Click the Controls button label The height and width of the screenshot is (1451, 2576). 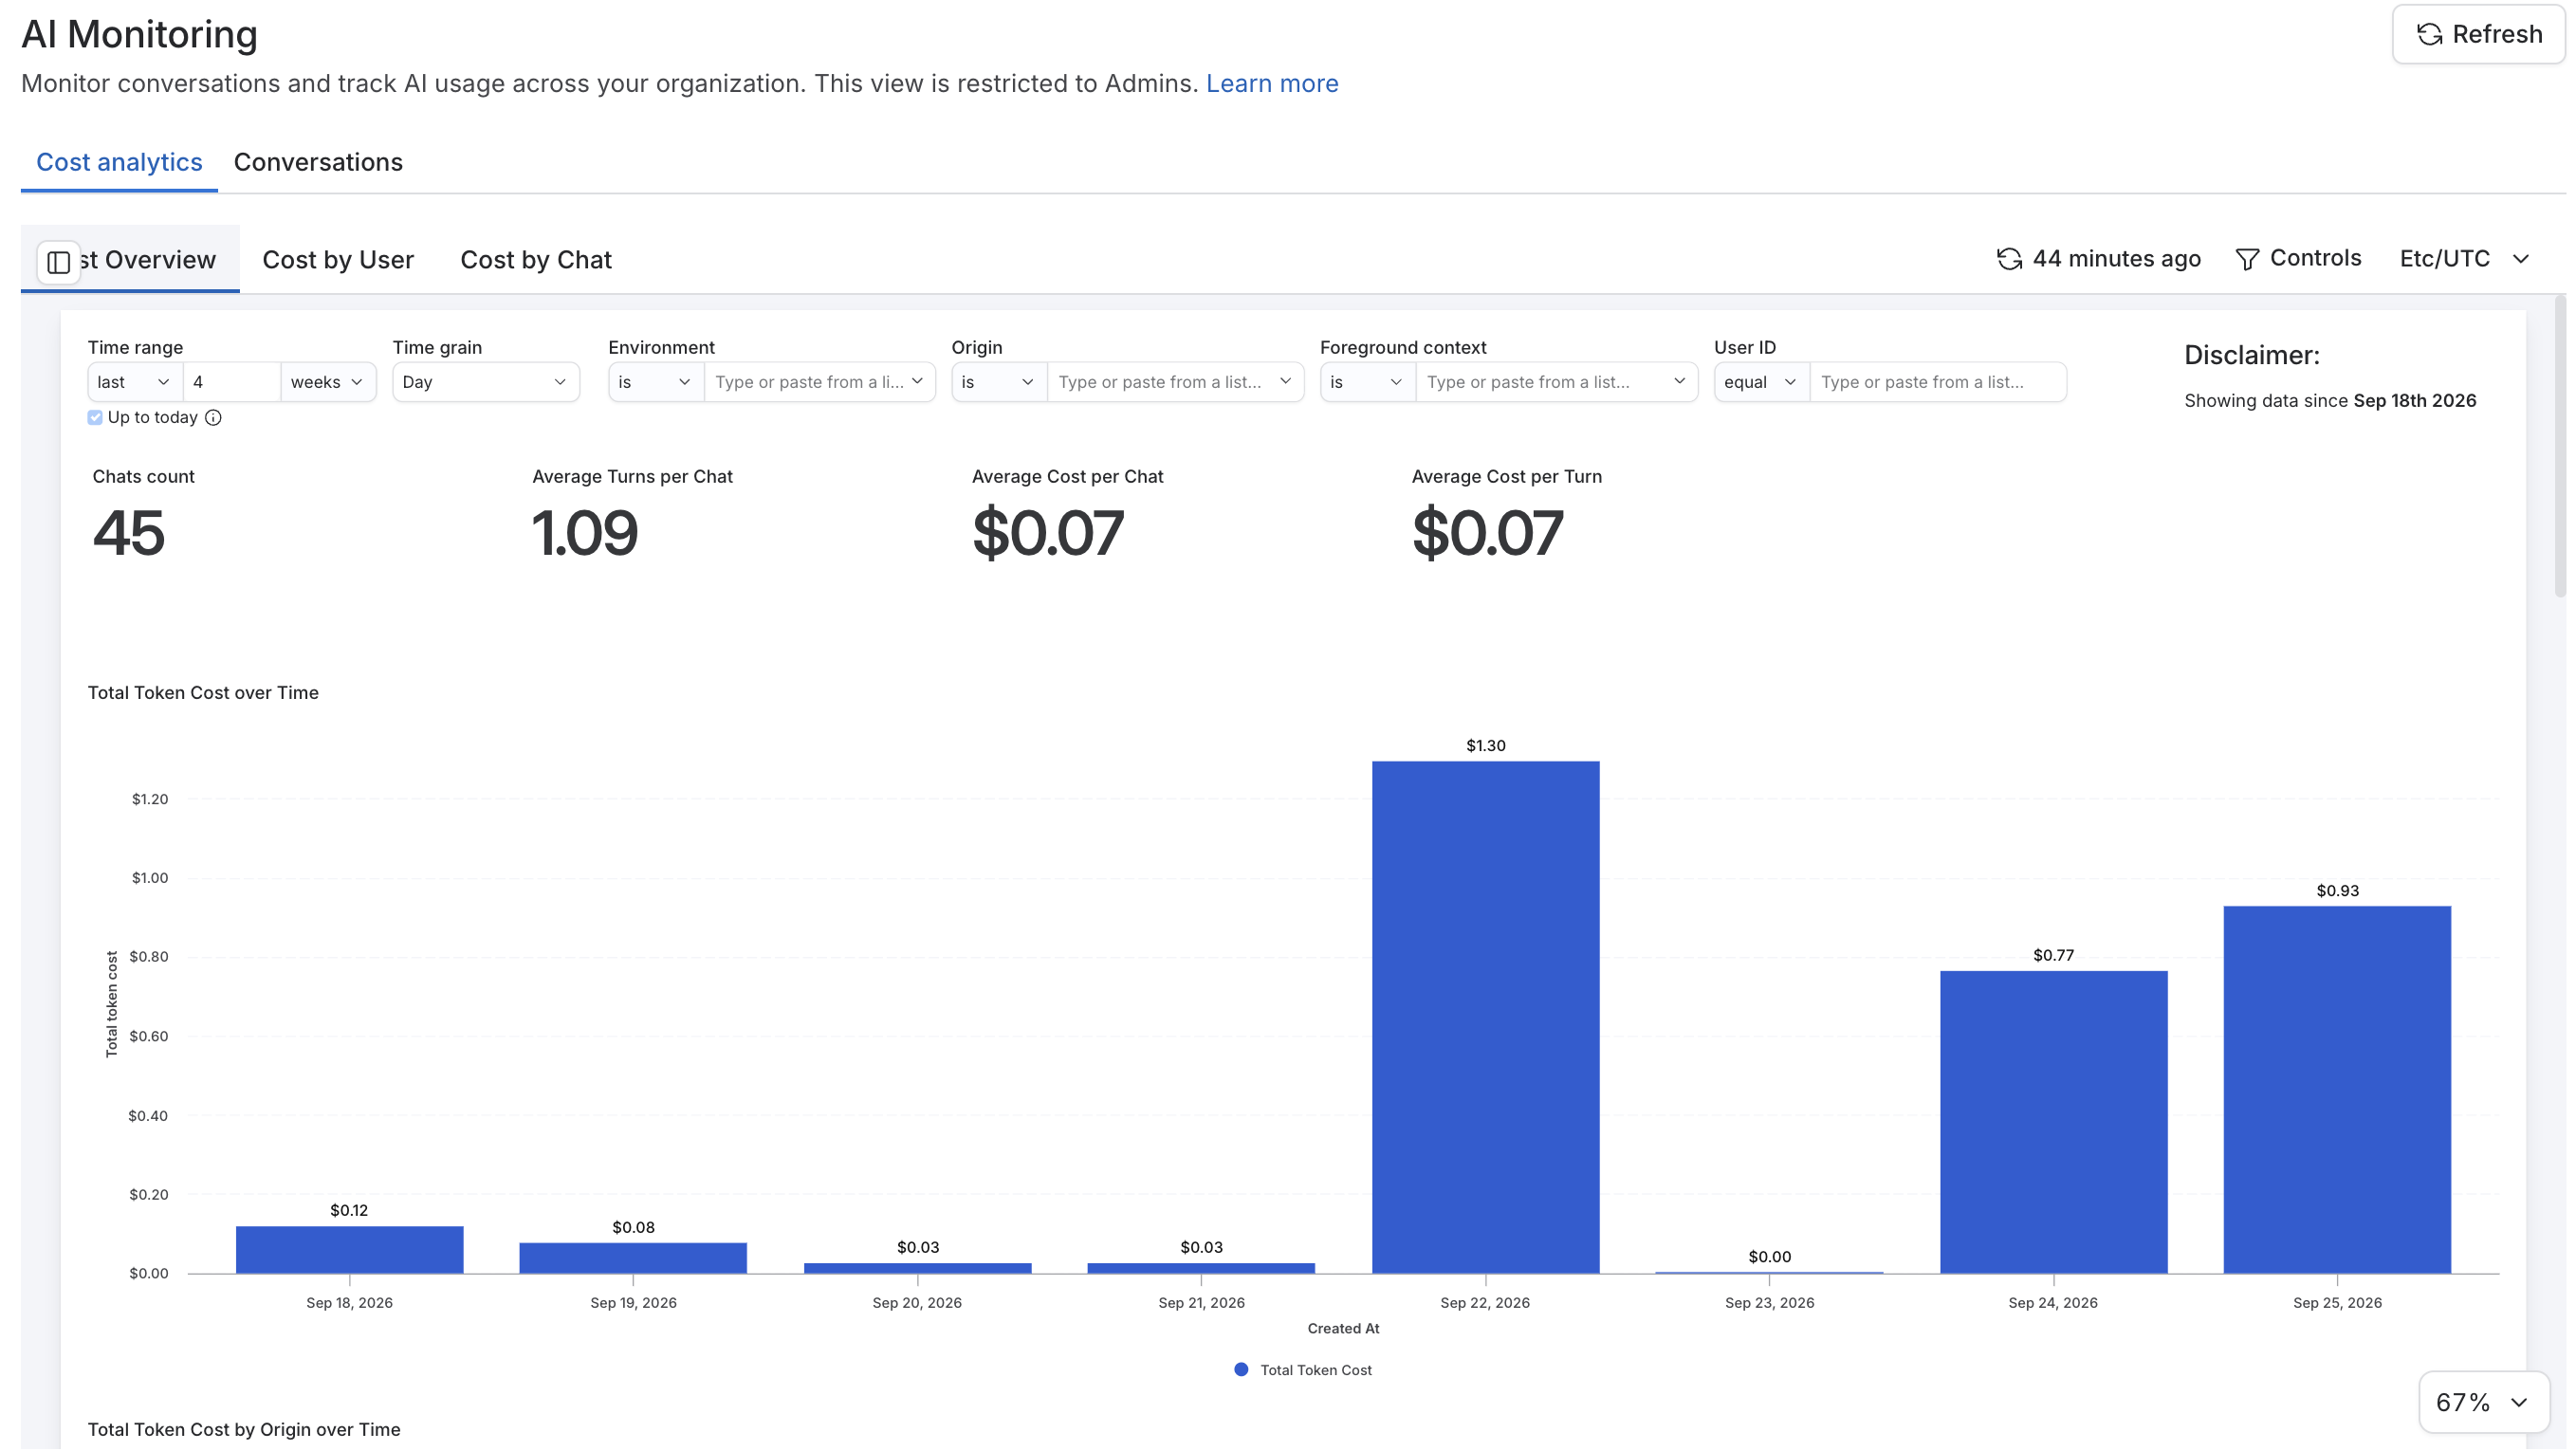pyautogui.click(x=2315, y=258)
